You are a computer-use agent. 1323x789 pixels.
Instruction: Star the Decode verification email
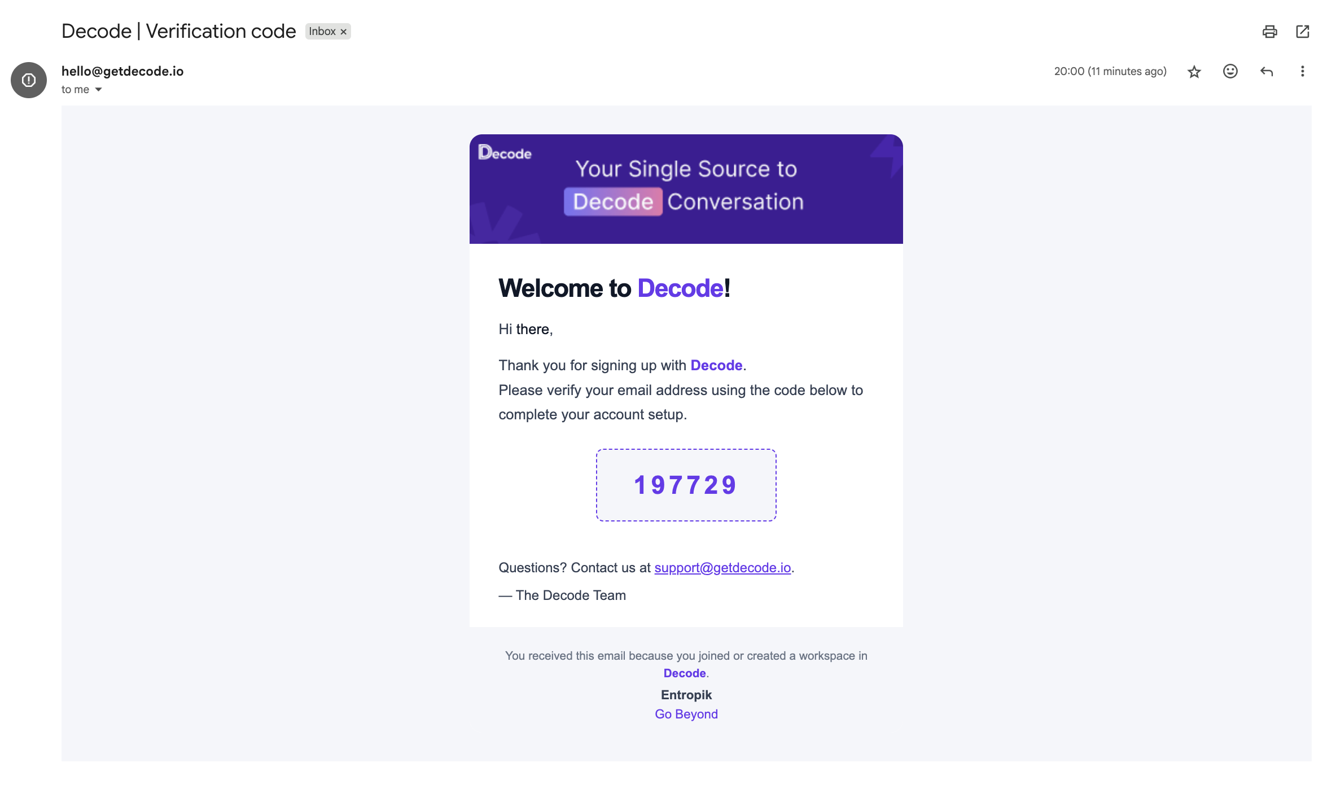click(1194, 72)
